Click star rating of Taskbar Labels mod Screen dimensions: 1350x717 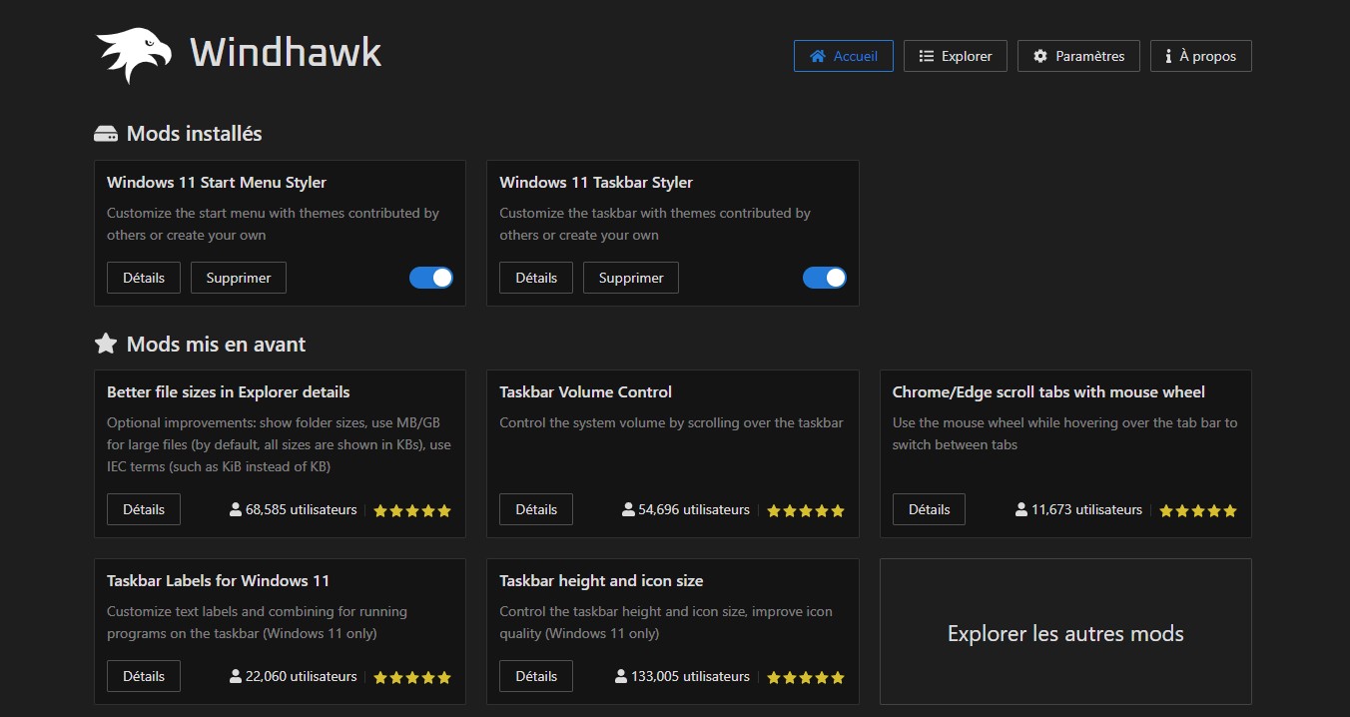[x=412, y=677]
